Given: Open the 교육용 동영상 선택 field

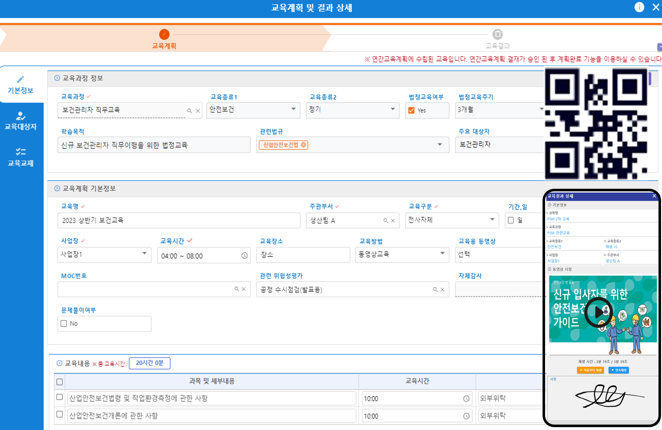Looking at the screenshot, I should click(x=500, y=255).
